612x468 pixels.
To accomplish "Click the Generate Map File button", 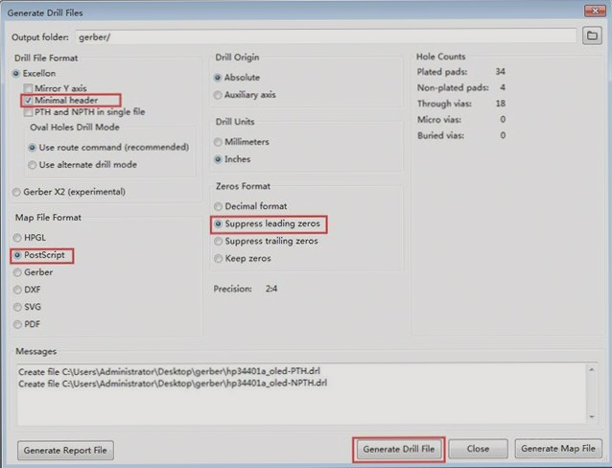I will (x=558, y=449).
